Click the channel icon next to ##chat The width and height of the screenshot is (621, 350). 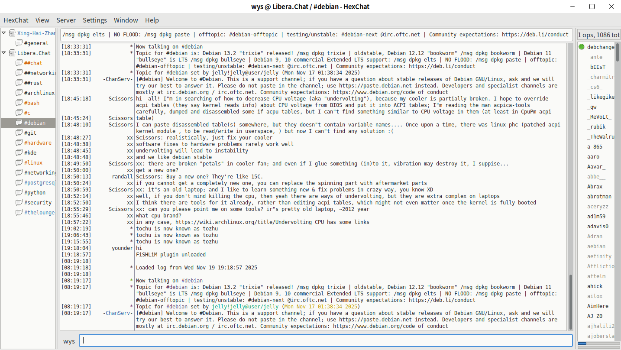[x=19, y=63]
